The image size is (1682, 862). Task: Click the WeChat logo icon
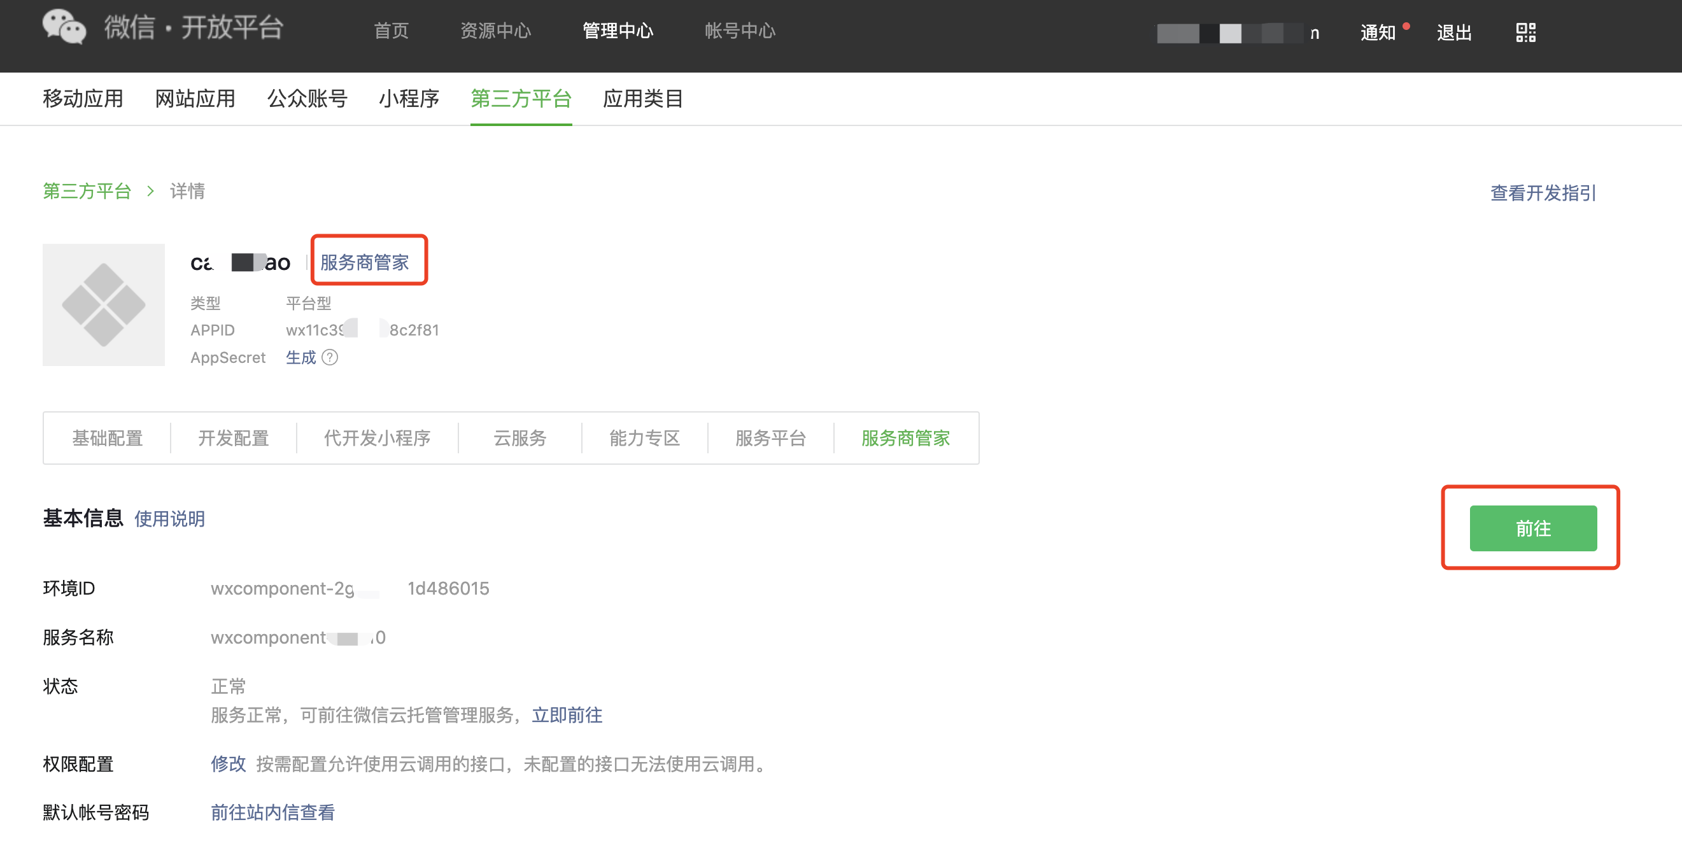(64, 27)
